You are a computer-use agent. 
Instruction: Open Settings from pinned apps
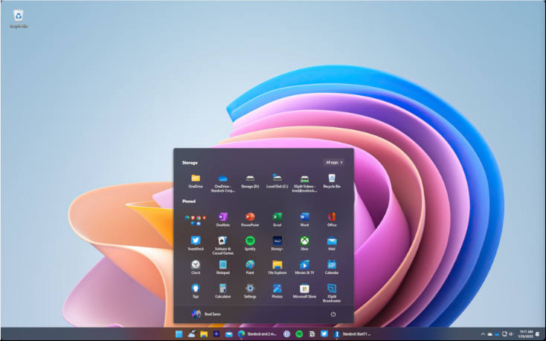(x=250, y=291)
